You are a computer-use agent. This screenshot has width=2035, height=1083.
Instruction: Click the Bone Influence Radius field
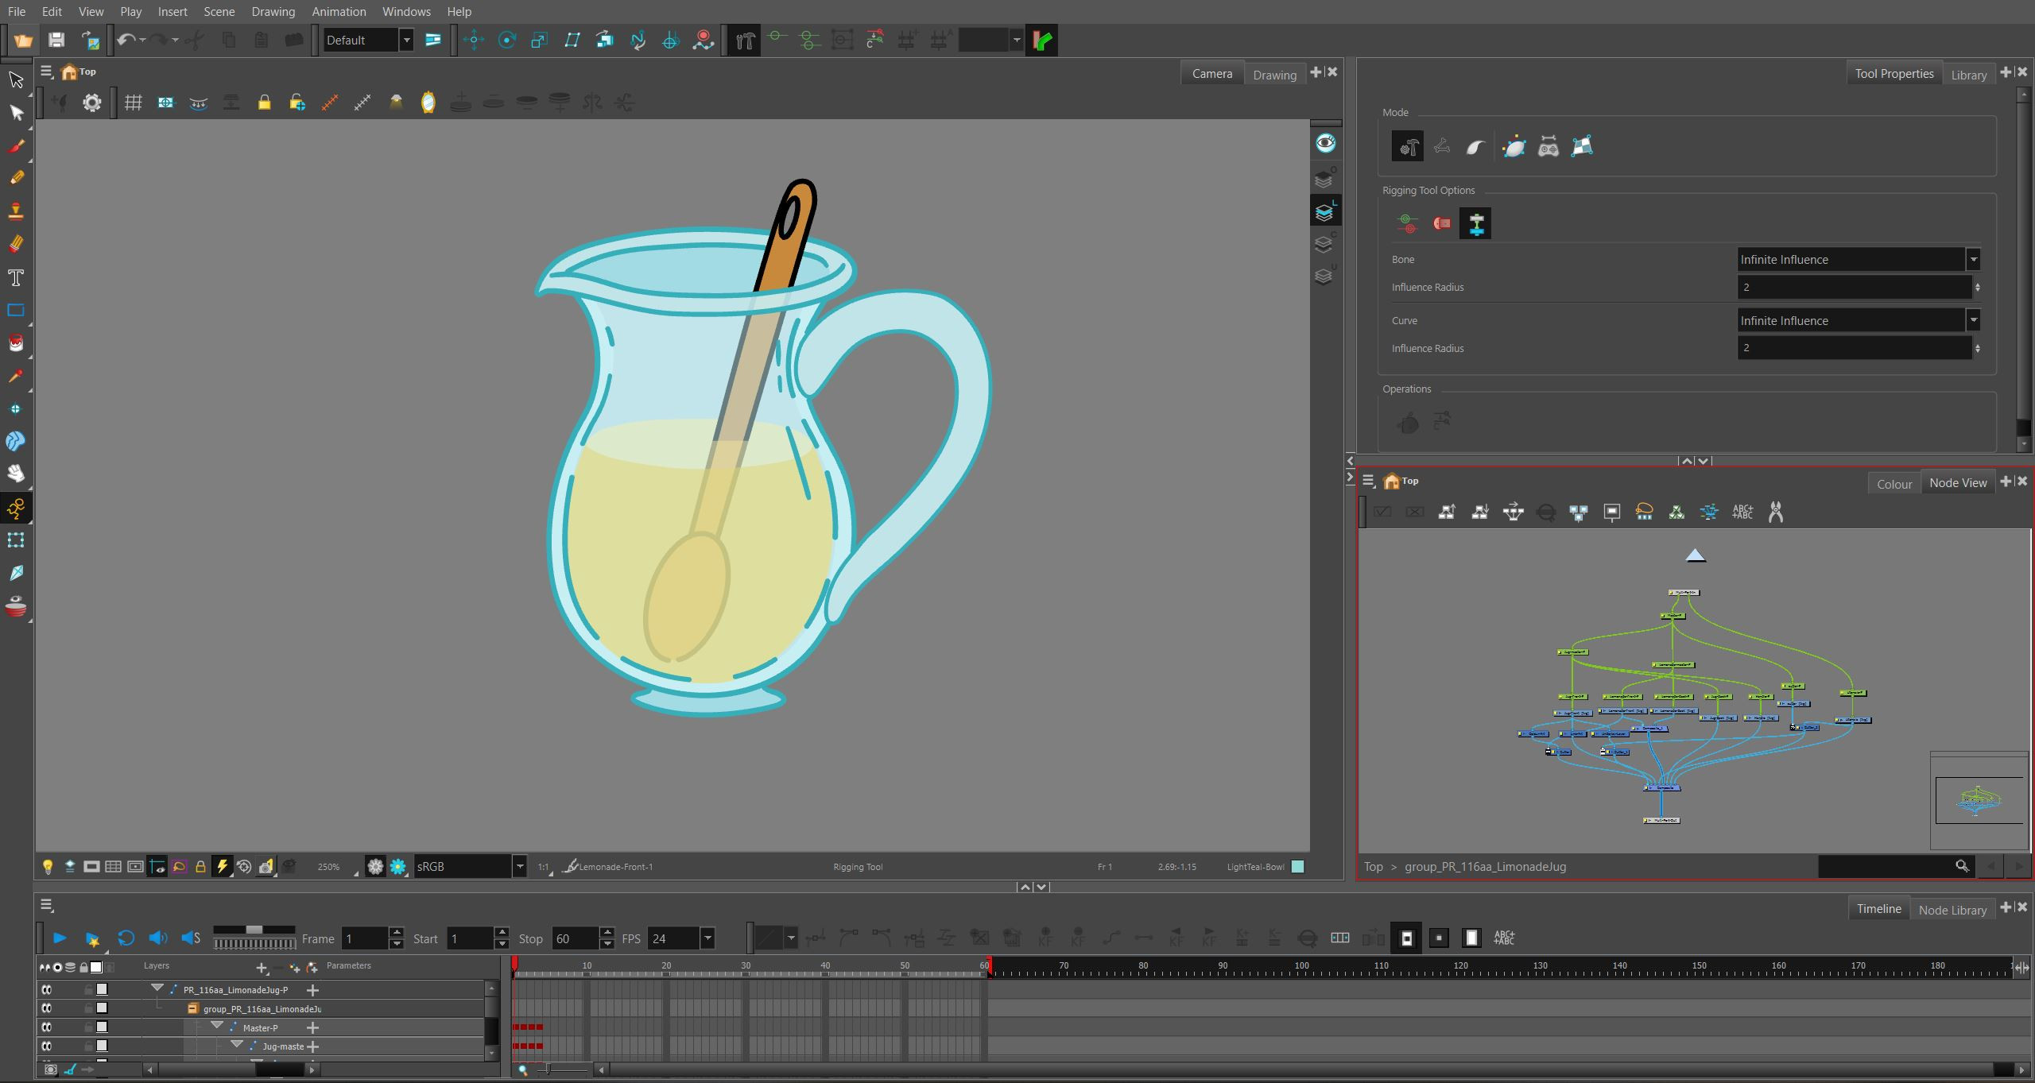click(x=1854, y=287)
